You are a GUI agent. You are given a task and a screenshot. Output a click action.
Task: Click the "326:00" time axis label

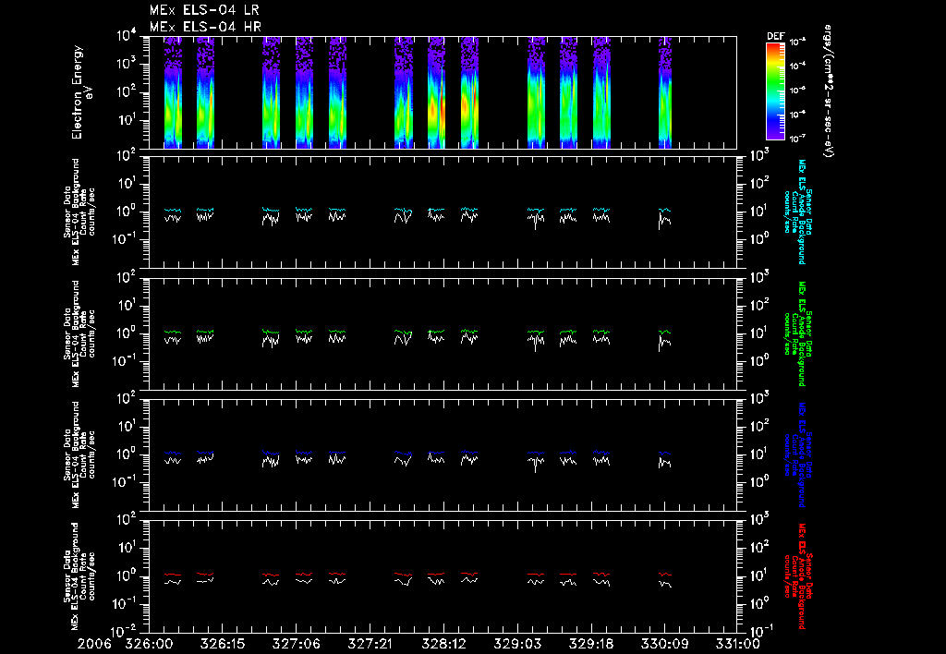click(x=149, y=644)
